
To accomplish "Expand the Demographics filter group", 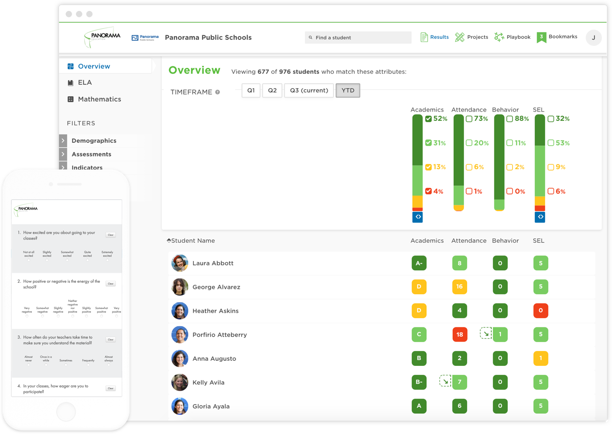I will click(94, 140).
